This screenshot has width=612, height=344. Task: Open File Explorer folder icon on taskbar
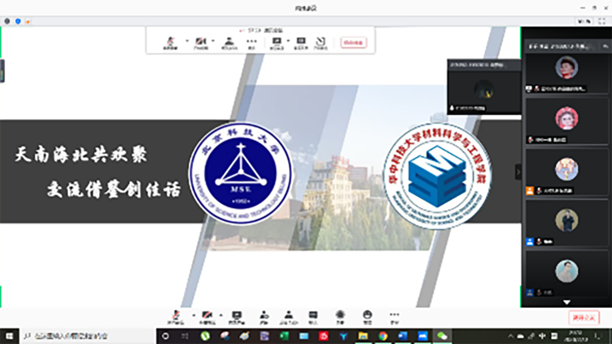[363, 336]
